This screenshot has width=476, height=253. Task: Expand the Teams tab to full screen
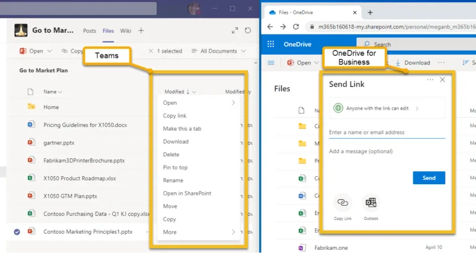[x=235, y=30]
